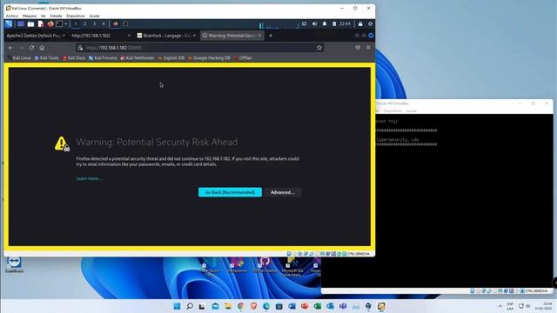The image size is (557, 313).
Task: Click Go Back (Recommended) button
Action: tap(230, 192)
